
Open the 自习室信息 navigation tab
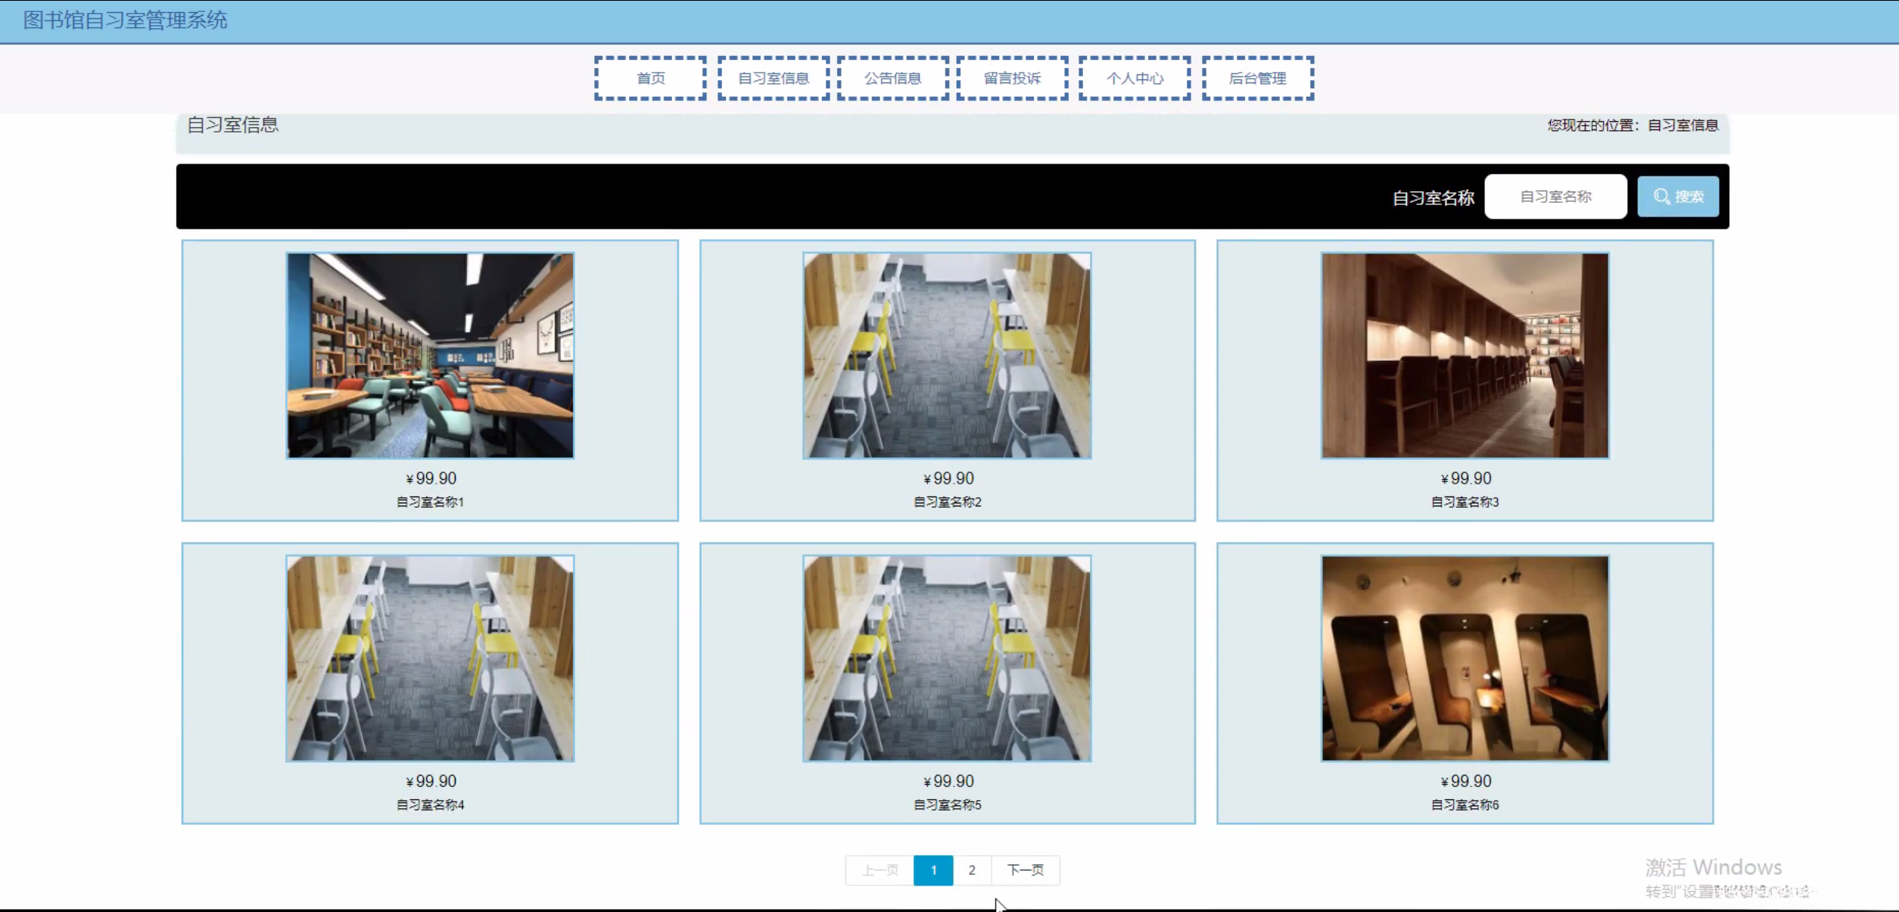[773, 78]
